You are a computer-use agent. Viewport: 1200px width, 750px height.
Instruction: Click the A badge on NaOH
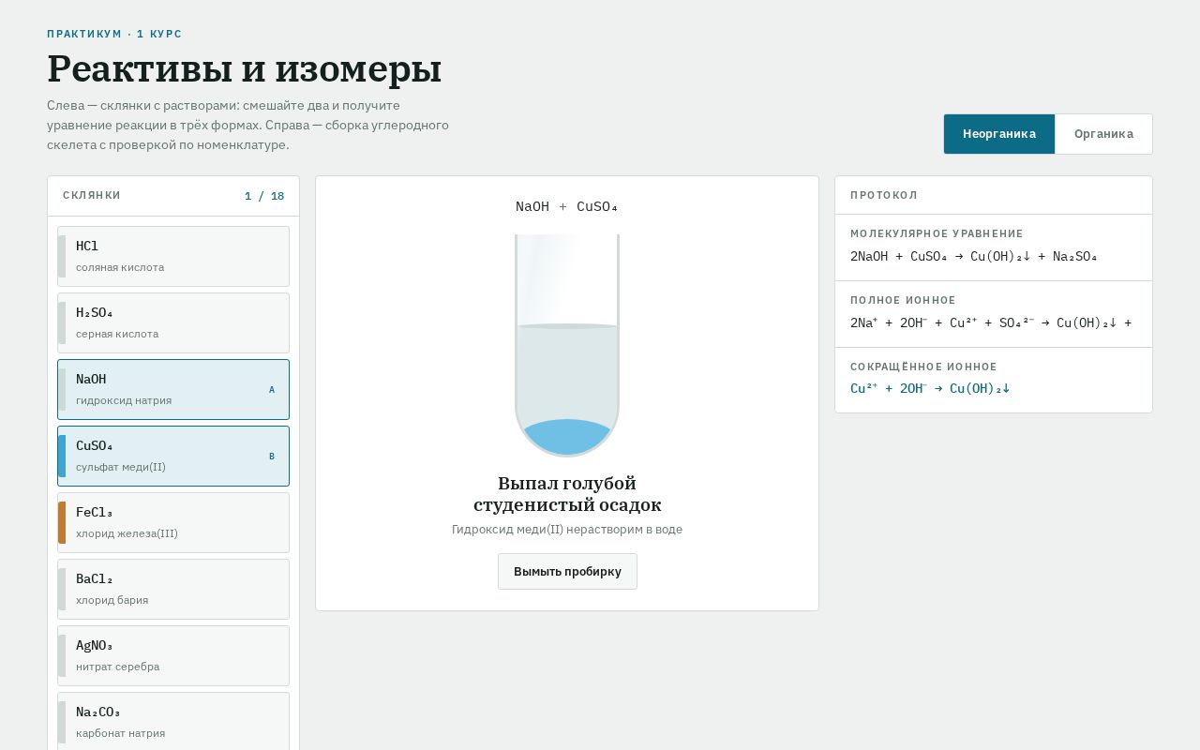click(272, 390)
